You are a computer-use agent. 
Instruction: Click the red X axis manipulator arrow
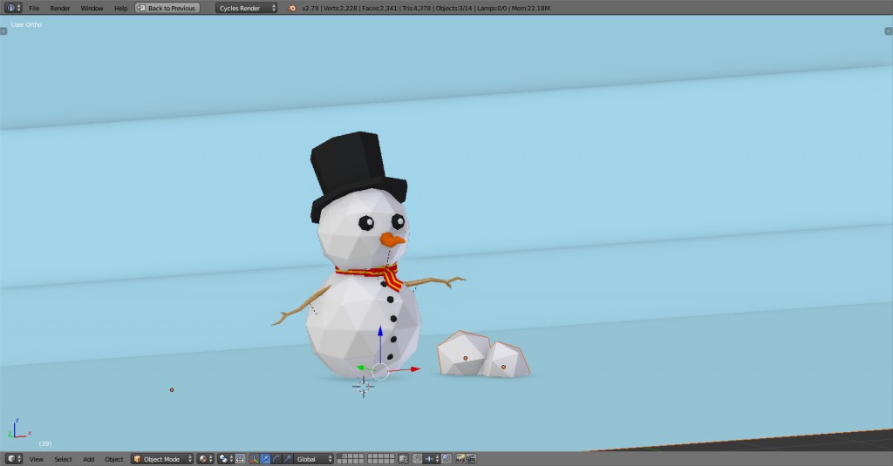coord(415,369)
